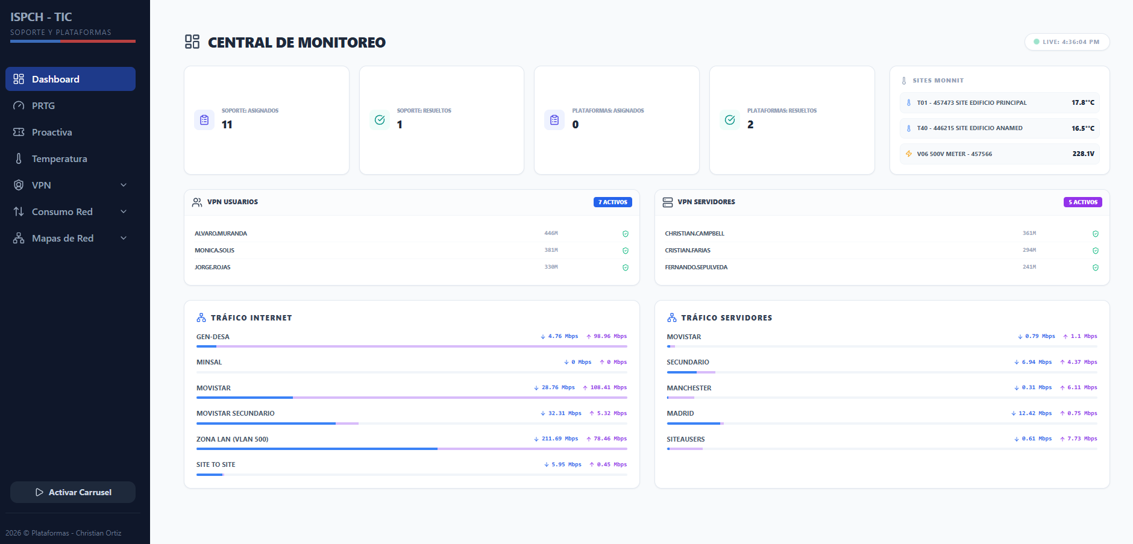Open the Plataformas Resueltos card
The width and height of the screenshot is (1133, 544).
(x=792, y=120)
